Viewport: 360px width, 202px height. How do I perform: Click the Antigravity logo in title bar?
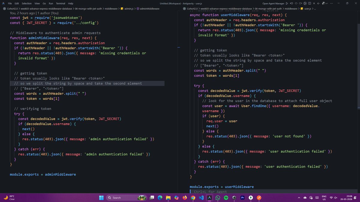coord(3,3)
